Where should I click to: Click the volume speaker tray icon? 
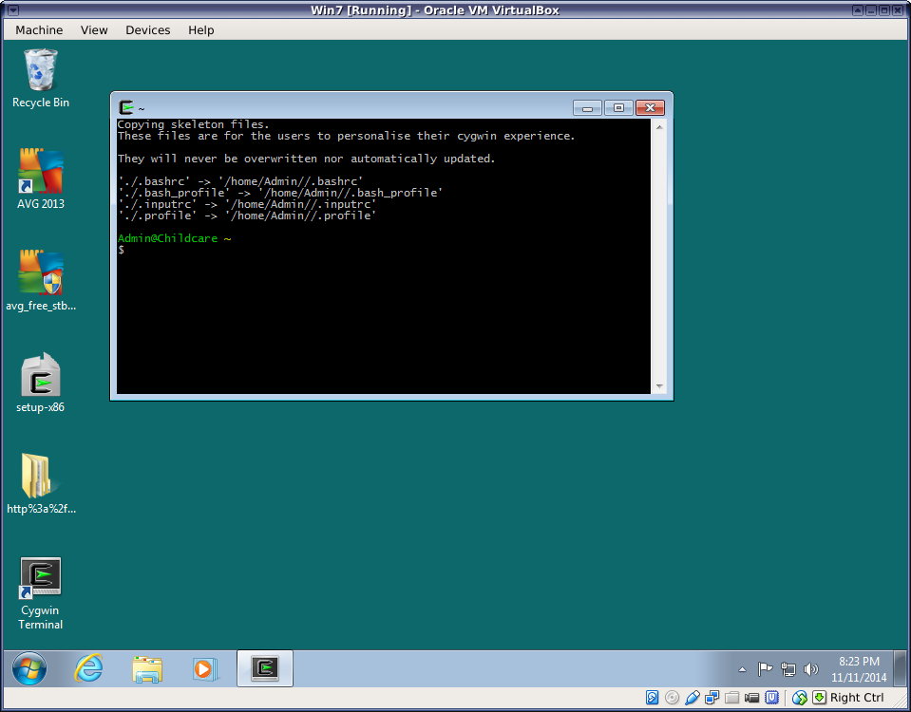tap(810, 669)
